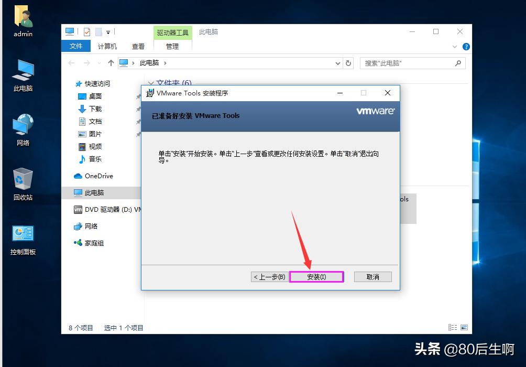Open the 管理 drive tools tab
The width and height of the screenshot is (526, 367).
point(172,46)
